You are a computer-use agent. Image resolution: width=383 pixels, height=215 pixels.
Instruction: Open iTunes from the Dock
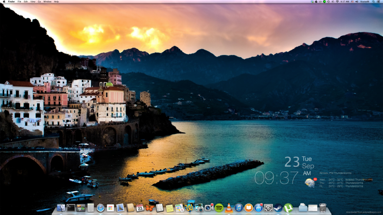coord(238,208)
